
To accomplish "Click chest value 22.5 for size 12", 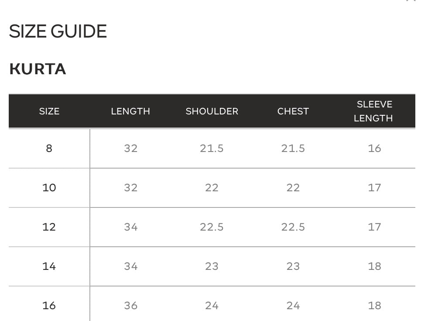I will 293,227.
